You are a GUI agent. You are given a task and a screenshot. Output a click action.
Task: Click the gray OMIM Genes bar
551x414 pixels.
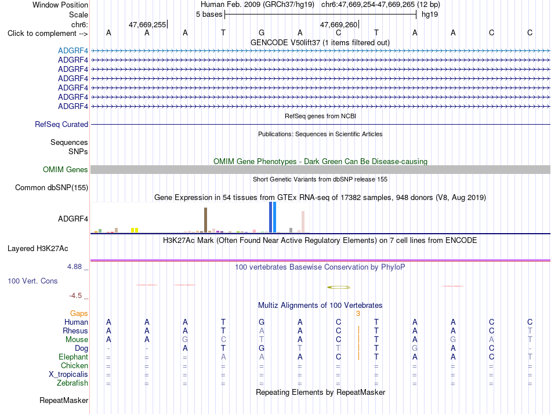click(321, 170)
